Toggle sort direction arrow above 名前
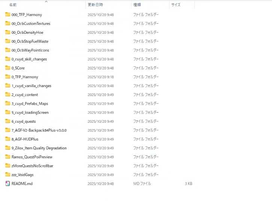This screenshot has width=272, height=215. pos(46,2)
